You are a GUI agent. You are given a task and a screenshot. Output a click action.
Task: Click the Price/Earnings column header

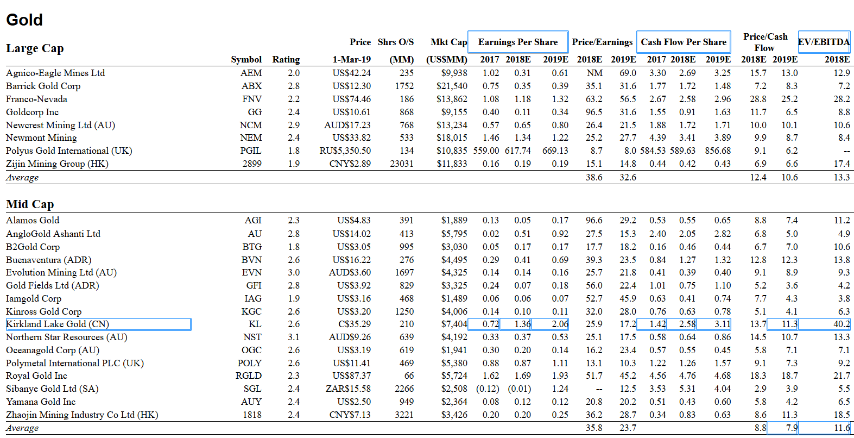pyautogui.click(x=602, y=42)
